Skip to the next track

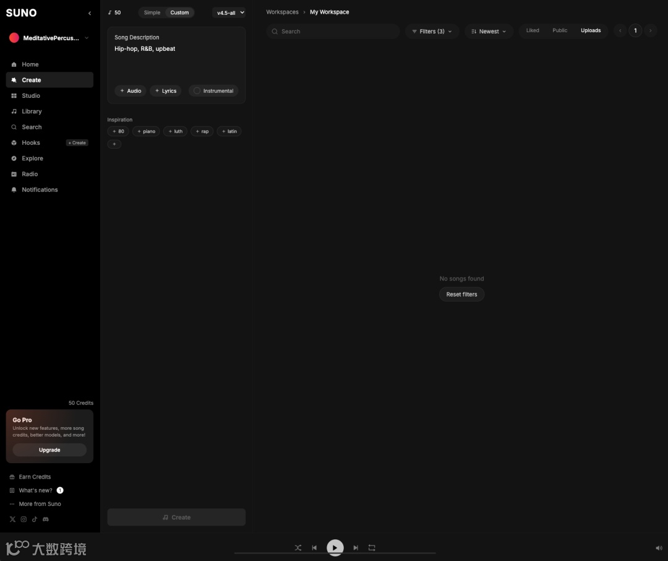[x=356, y=548]
